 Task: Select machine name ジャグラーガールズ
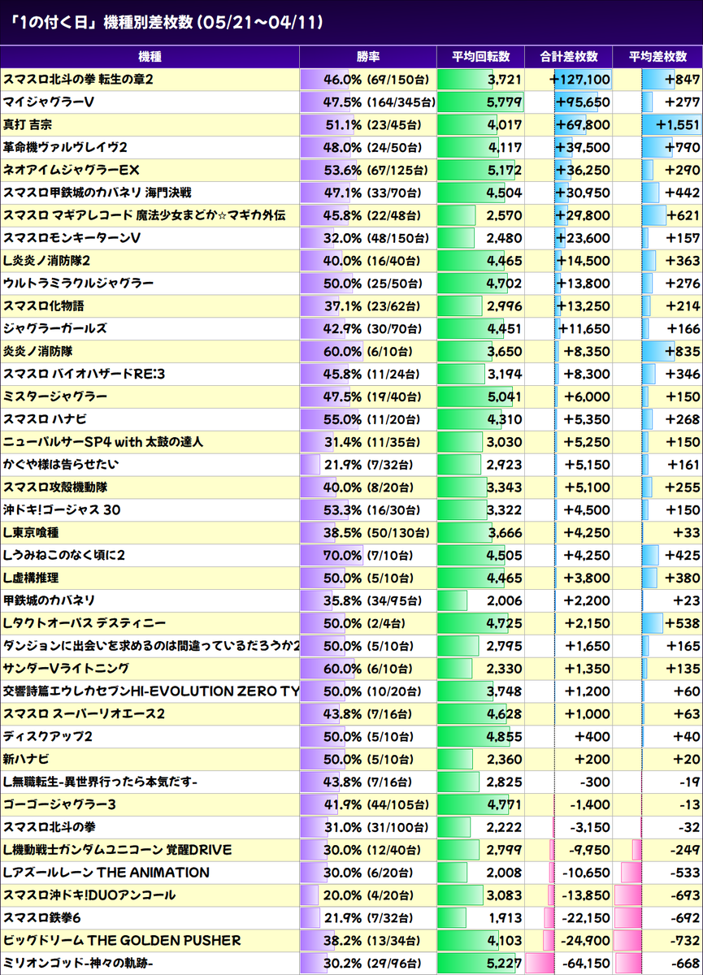tap(55, 329)
